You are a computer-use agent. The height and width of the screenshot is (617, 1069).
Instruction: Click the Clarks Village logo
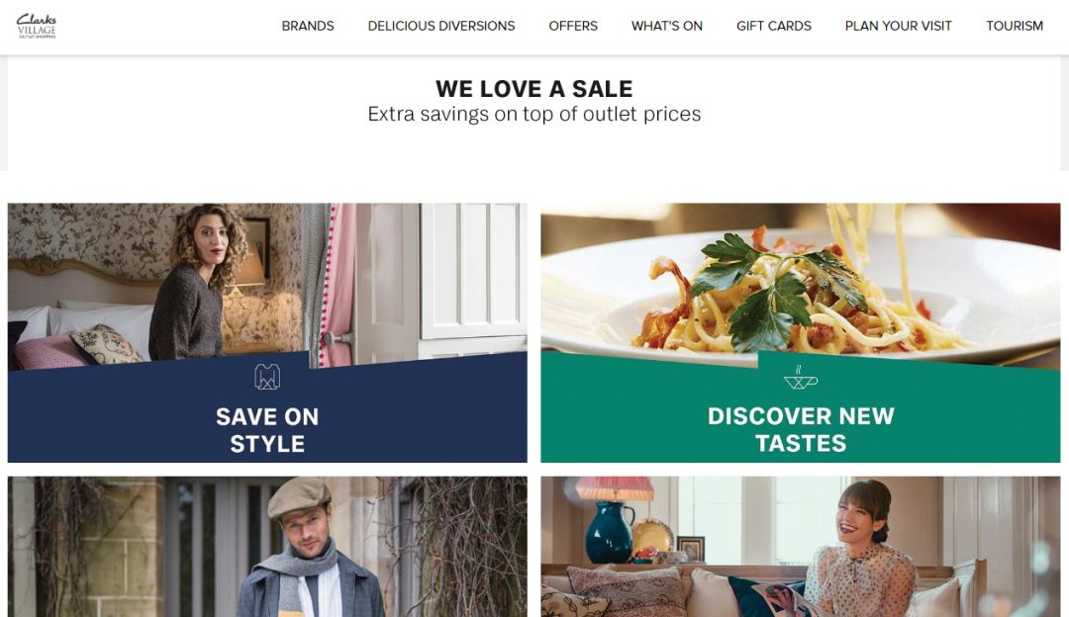37,26
